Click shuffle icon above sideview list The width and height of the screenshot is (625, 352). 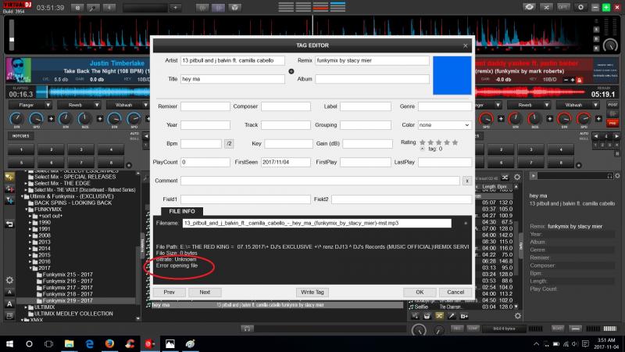pos(505,178)
